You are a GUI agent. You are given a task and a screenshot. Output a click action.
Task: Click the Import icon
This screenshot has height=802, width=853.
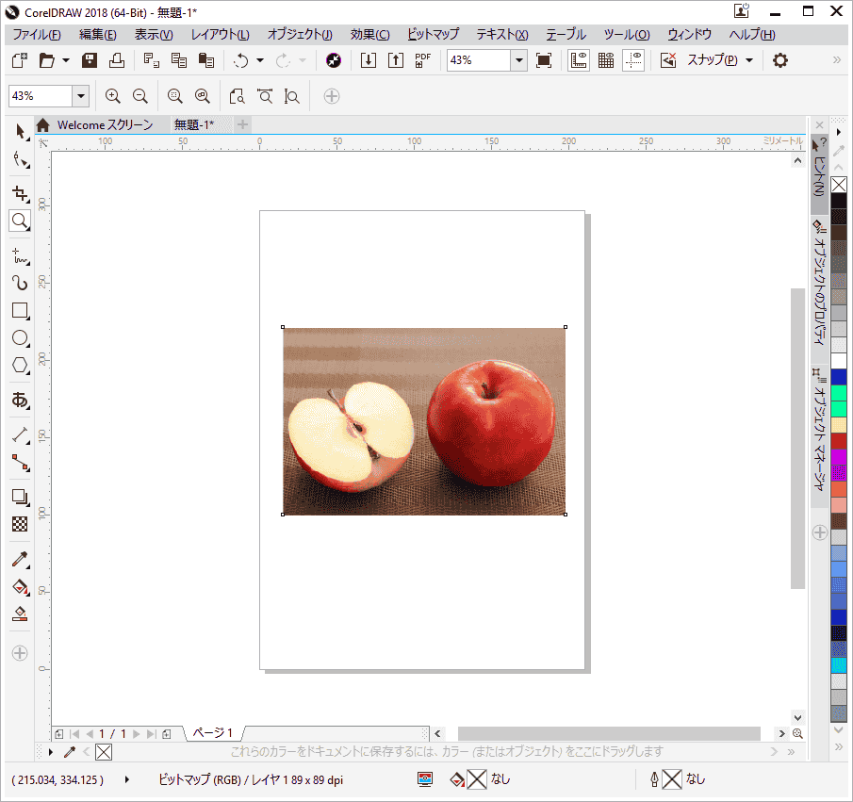tap(369, 60)
